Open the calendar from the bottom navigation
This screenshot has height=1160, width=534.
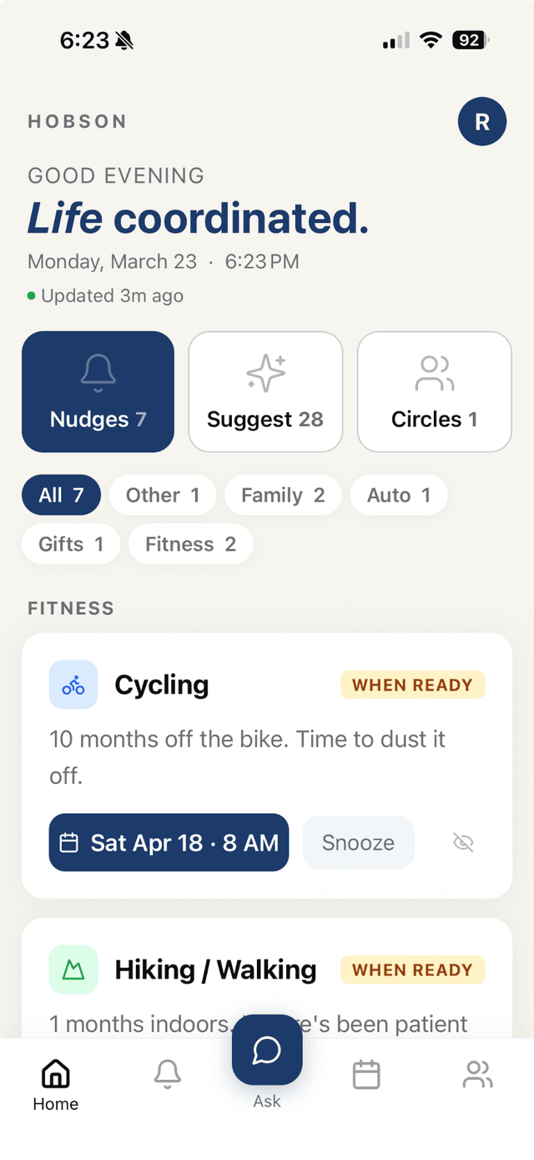[365, 1076]
